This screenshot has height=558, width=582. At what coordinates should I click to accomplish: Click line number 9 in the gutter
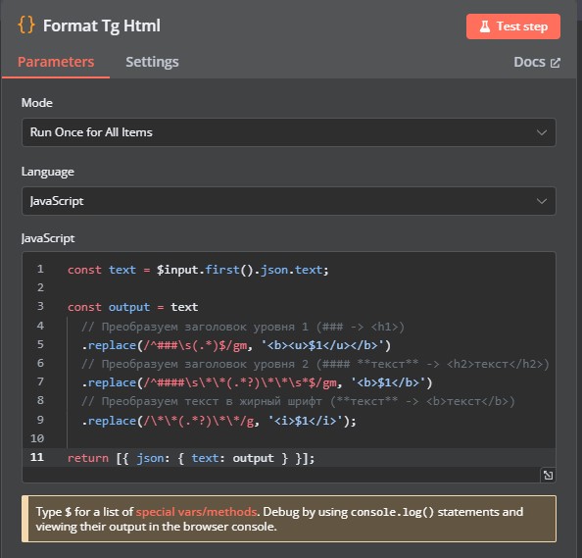(x=40, y=420)
